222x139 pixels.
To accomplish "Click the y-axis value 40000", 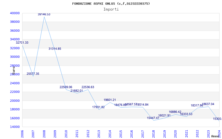I will (15, 13).
